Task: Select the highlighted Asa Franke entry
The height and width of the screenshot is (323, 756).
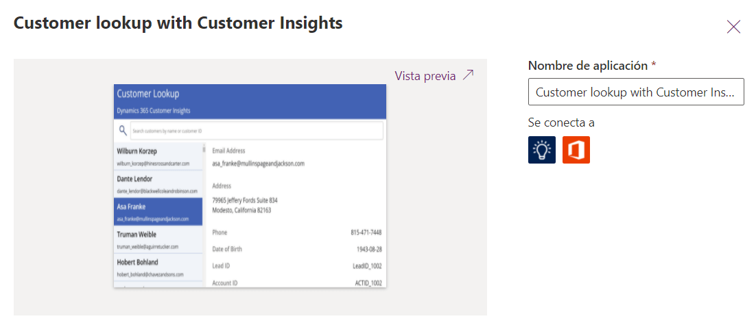Action: pyautogui.click(x=157, y=211)
